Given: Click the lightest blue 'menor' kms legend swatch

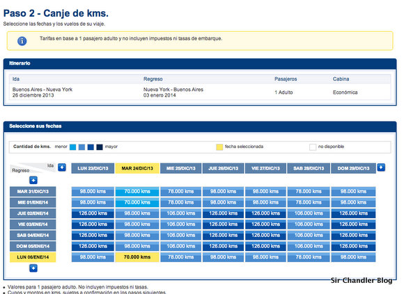Looking at the screenshot, I should pos(73,147).
